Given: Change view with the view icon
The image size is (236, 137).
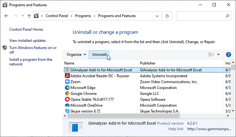Looking at the screenshot, I should [x=211, y=55].
